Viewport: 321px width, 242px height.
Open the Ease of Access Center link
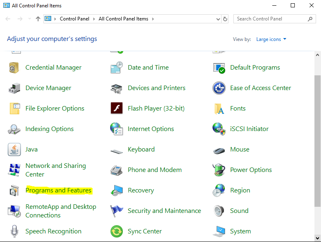[260, 88]
